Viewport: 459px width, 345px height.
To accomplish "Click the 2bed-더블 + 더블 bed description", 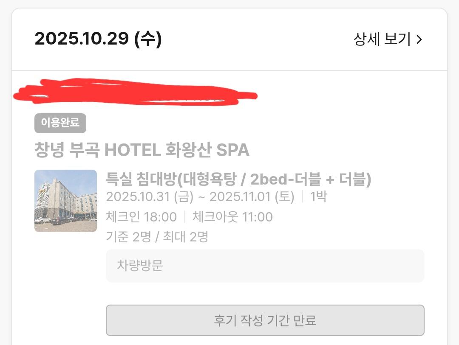I will 310,179.
